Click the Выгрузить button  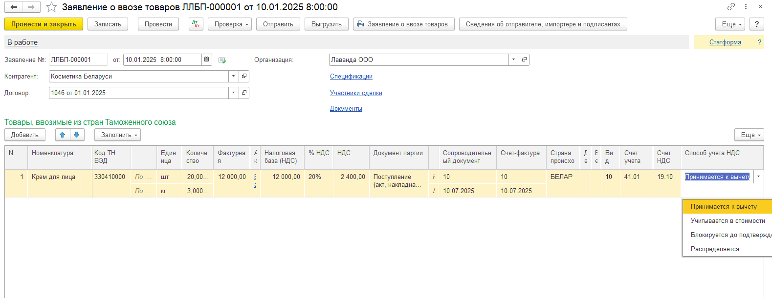coord(327,24)
